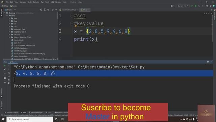Switch to Master calculator.py editor tab
This screenshot has width=216, height=122.
pyautogui.click(x=69, y=10)
